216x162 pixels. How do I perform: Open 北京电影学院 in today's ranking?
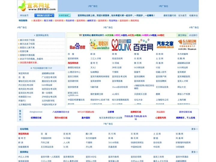point(48,101)
